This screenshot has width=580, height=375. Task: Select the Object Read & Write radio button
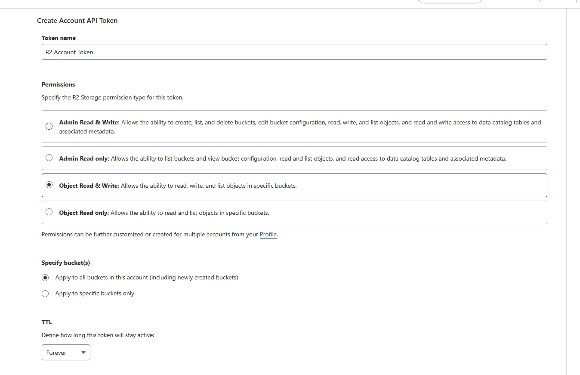tap(49, 185)
